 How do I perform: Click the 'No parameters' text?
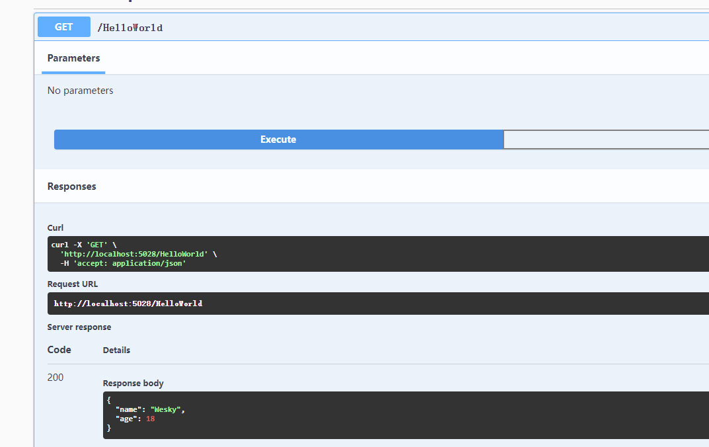[81, 91]
